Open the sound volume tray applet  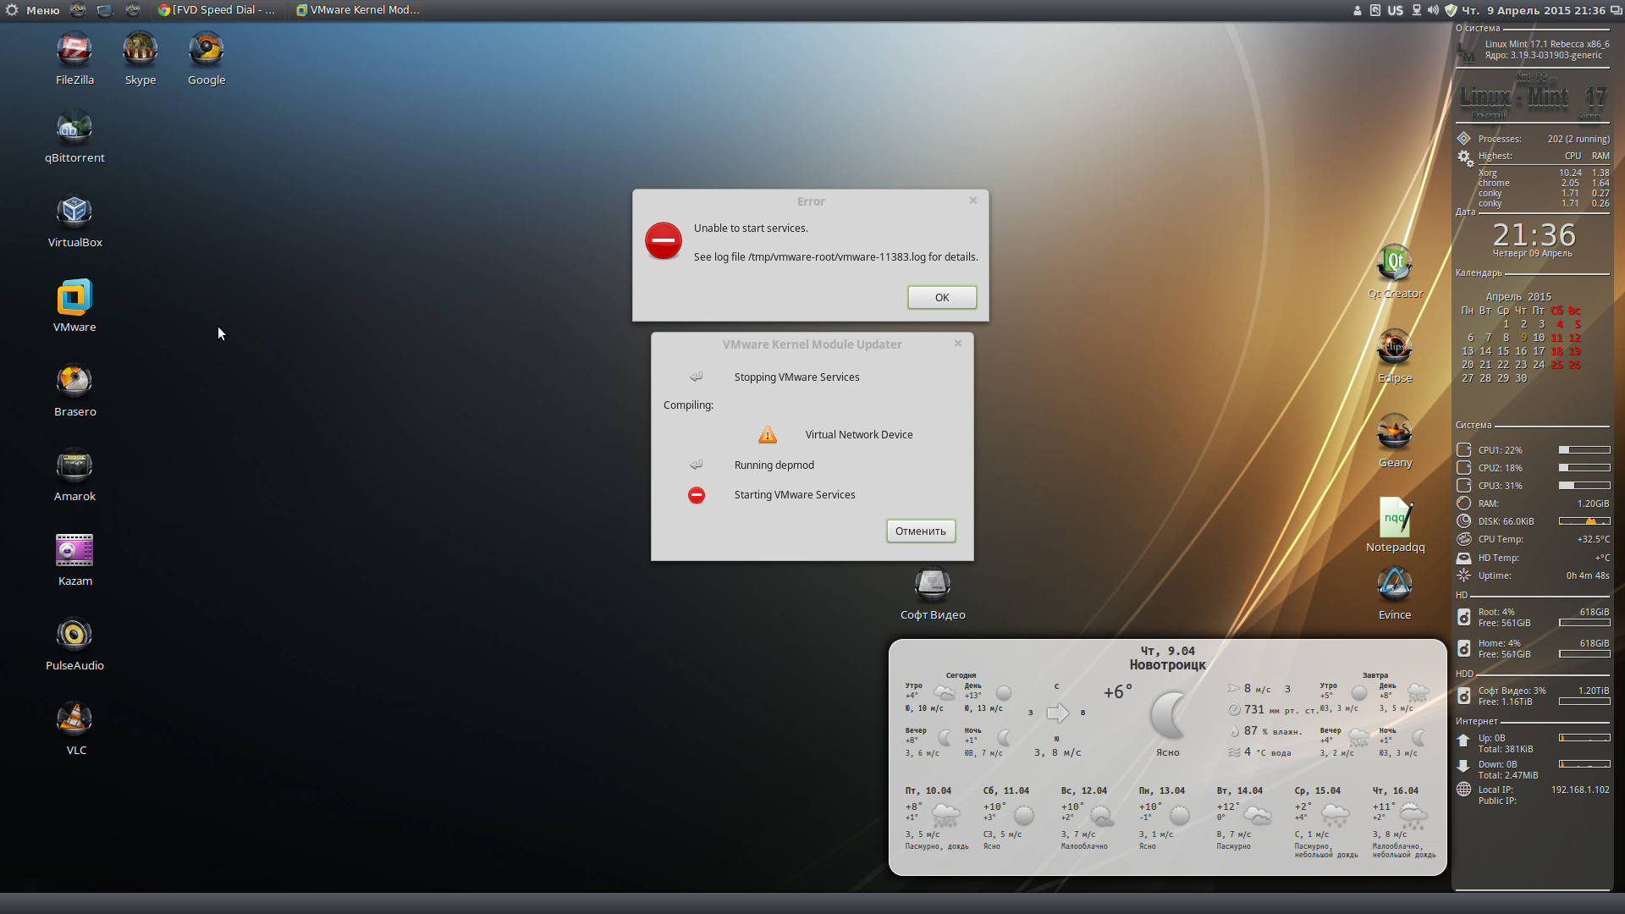pos(1433,10)
